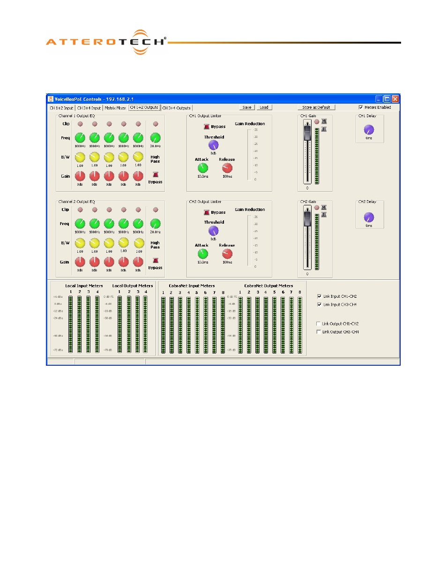
Task: Click first-band B/W knob in Channel 1 Output EQ
Action: click(80, 157)
